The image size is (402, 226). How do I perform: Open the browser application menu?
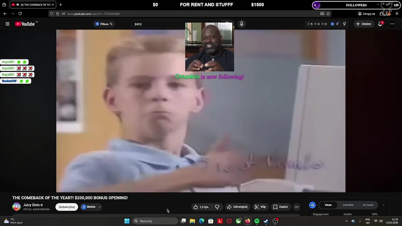[x=397, y=14]
